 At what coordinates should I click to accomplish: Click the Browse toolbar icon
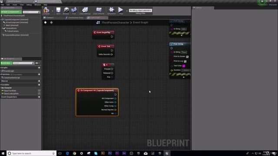[x=66, y=10]
